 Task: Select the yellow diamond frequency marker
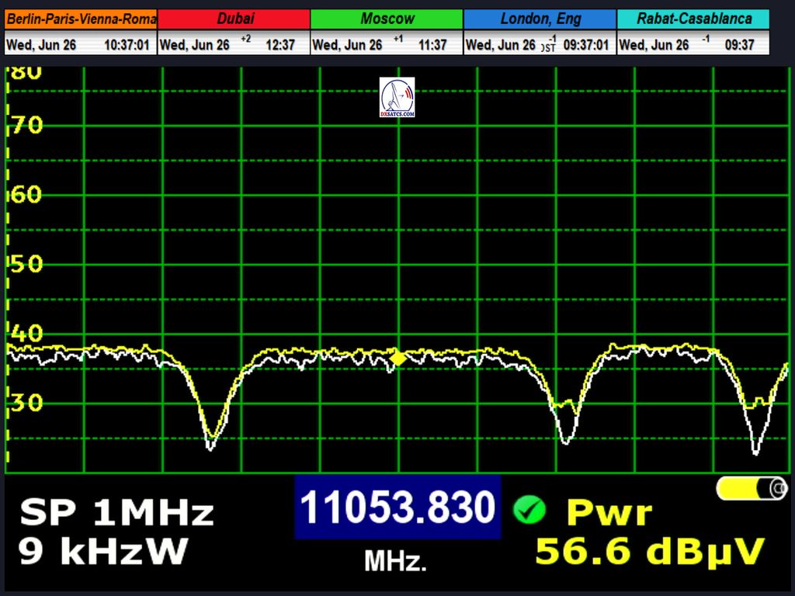[397, 358]
